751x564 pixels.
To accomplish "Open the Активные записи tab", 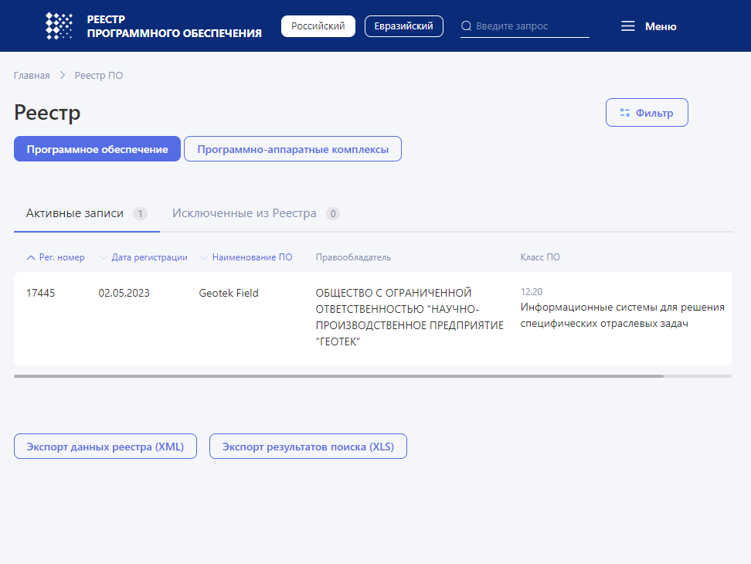I will point(75,213).
